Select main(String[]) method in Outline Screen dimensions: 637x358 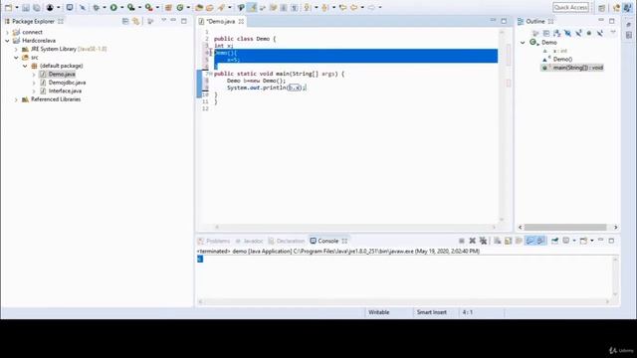[x=577, y=68]
